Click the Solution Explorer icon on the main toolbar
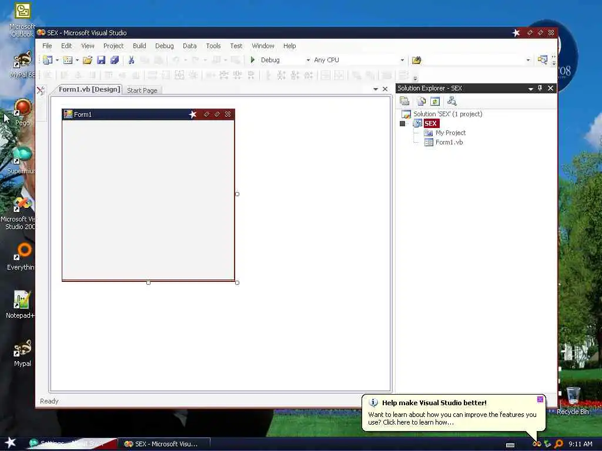This screenshot has width=602, height=451. [543, 60]
